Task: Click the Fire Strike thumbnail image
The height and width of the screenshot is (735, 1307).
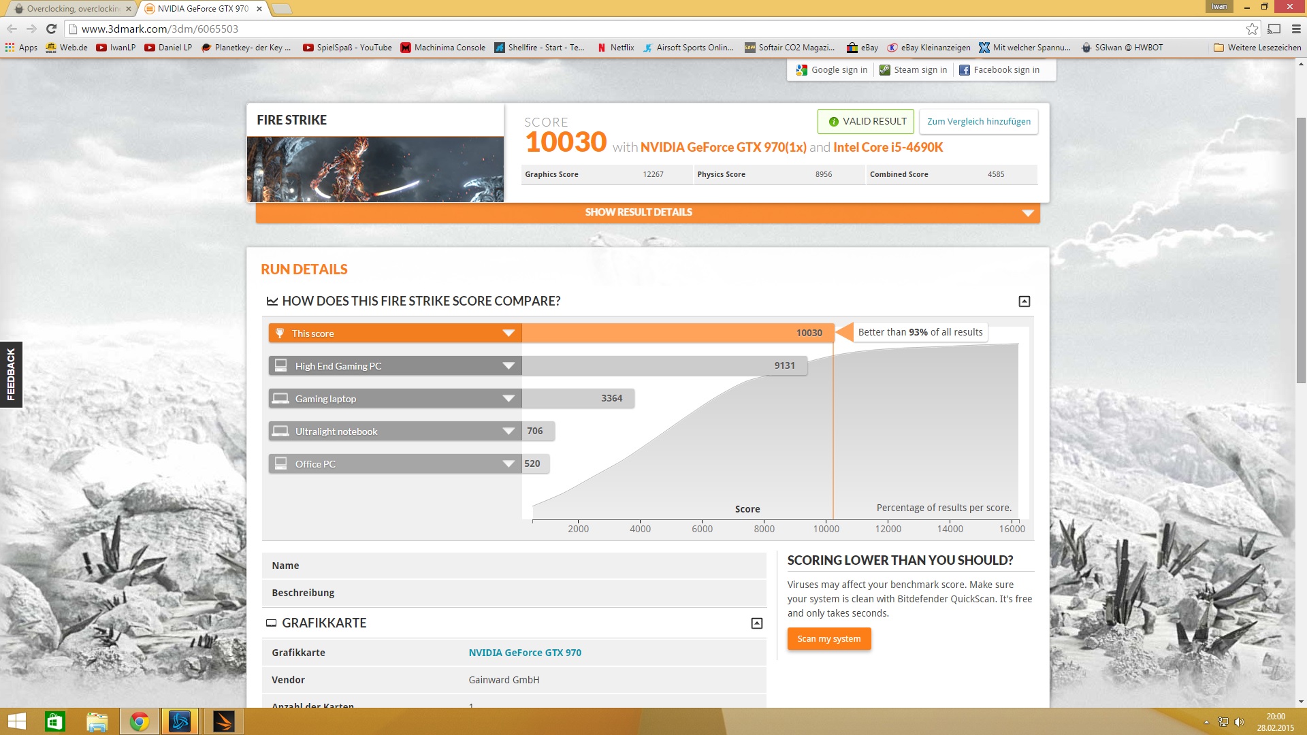Action: [375, 169]
